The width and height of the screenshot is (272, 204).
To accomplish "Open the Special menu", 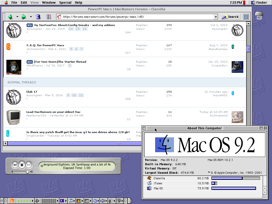I will 65,2.
